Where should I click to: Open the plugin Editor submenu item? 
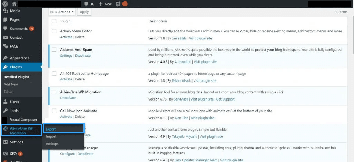(8, 92)
